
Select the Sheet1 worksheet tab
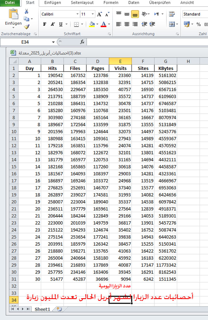coord(42,309)
